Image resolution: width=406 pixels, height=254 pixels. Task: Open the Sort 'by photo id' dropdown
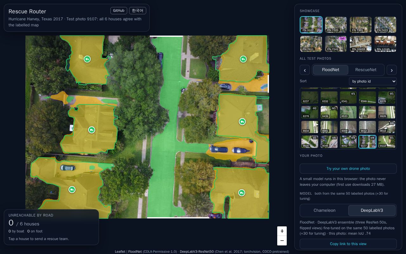pyautogui.click(x=373, y=81)
